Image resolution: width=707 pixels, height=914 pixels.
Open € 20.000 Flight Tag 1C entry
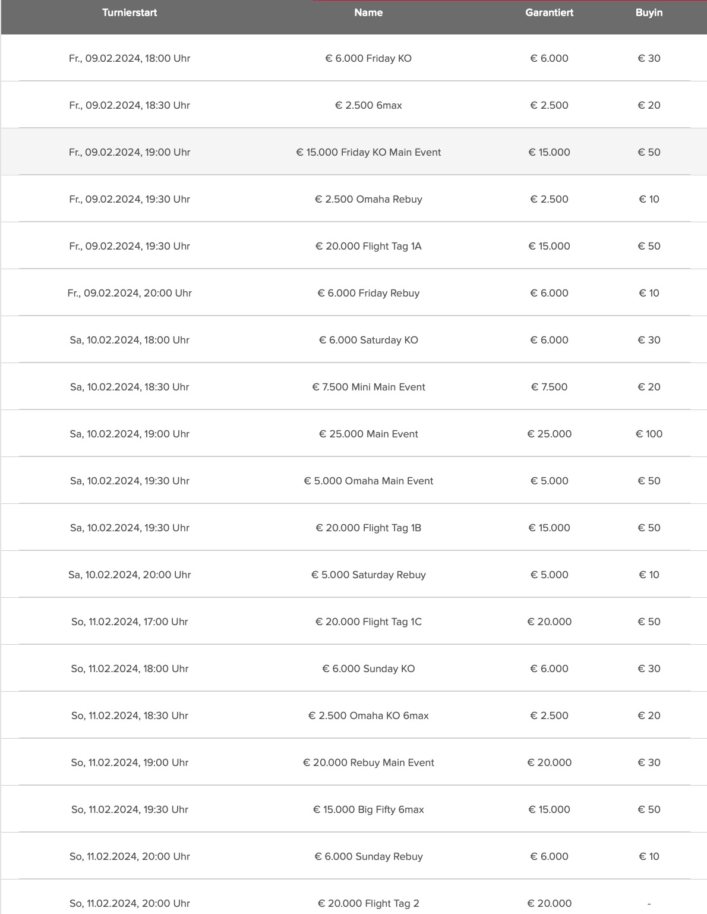pos(368,622)
